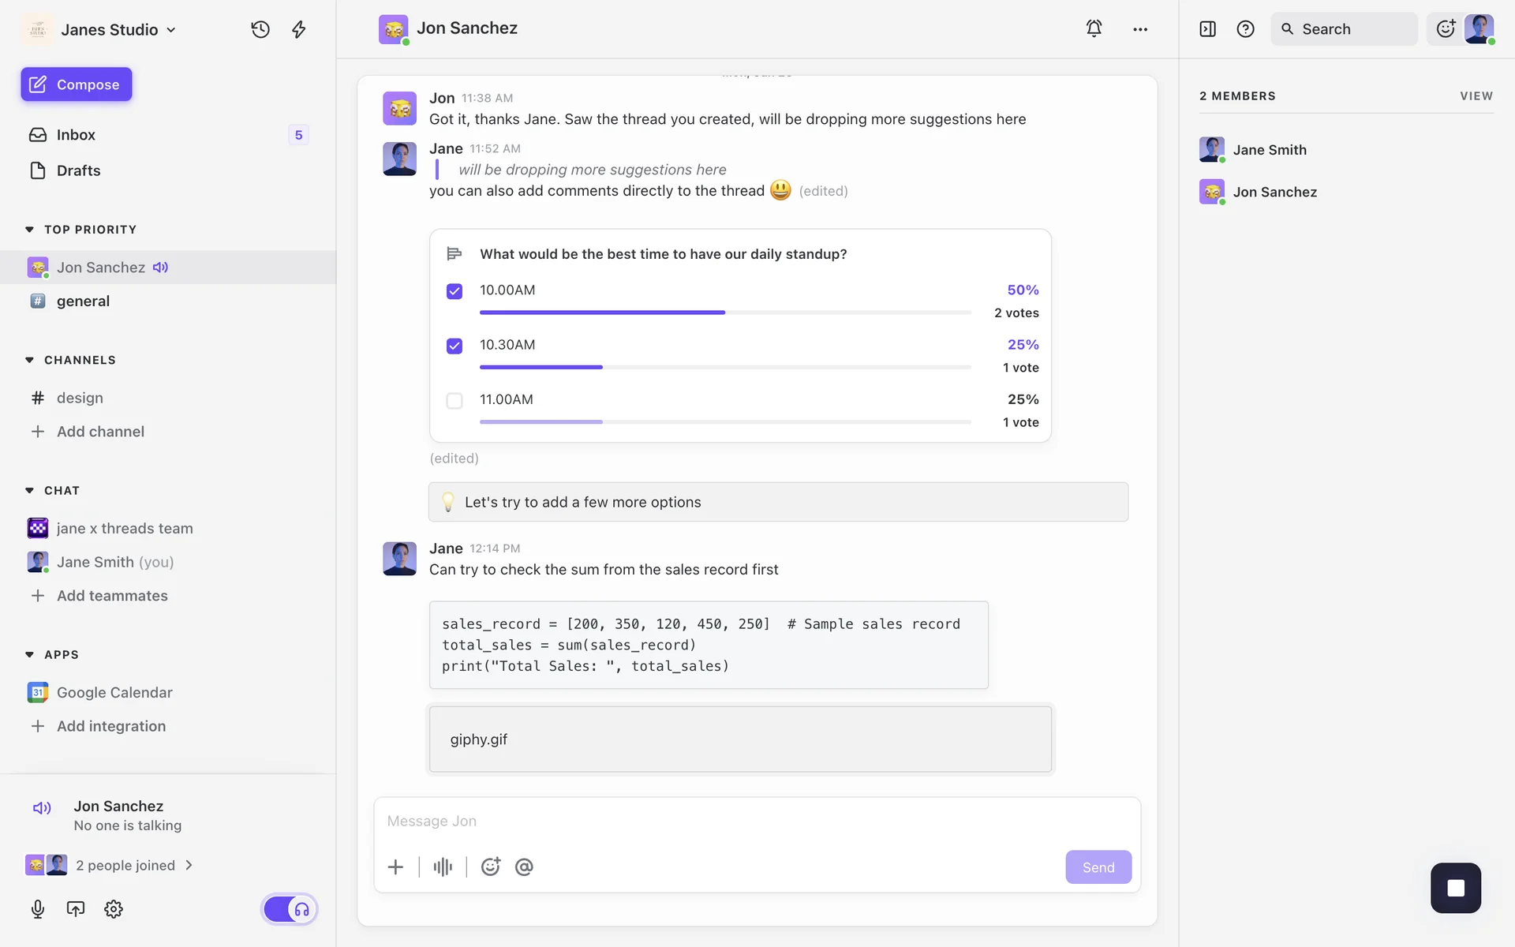Click View next to 2 Members

(1476, 95)
